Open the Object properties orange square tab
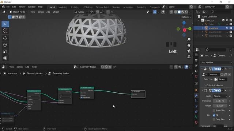 pos(196,90)
